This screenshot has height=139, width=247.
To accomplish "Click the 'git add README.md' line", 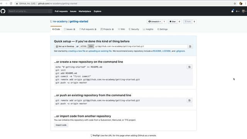I will click(66, 73).
